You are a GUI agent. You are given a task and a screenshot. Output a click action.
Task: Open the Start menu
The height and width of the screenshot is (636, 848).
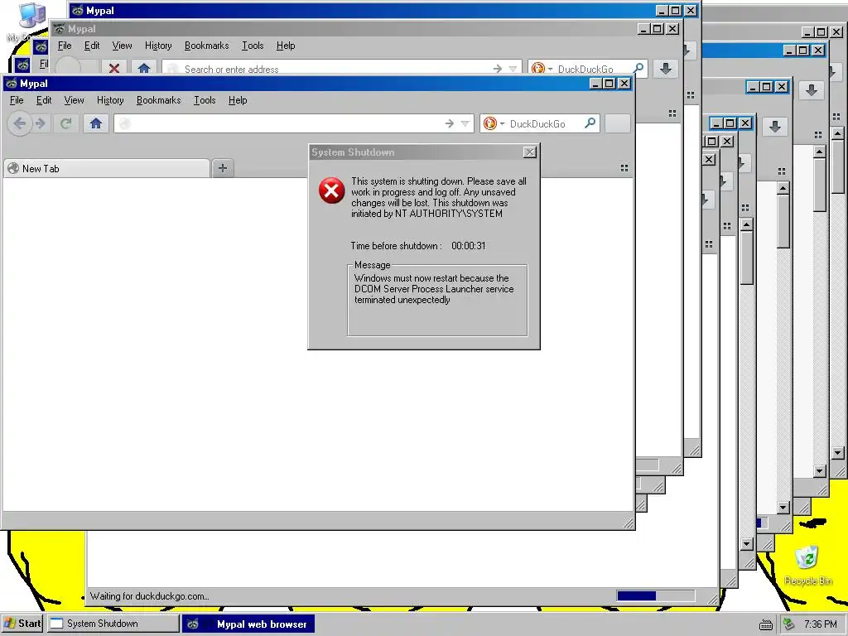(22, 624)
